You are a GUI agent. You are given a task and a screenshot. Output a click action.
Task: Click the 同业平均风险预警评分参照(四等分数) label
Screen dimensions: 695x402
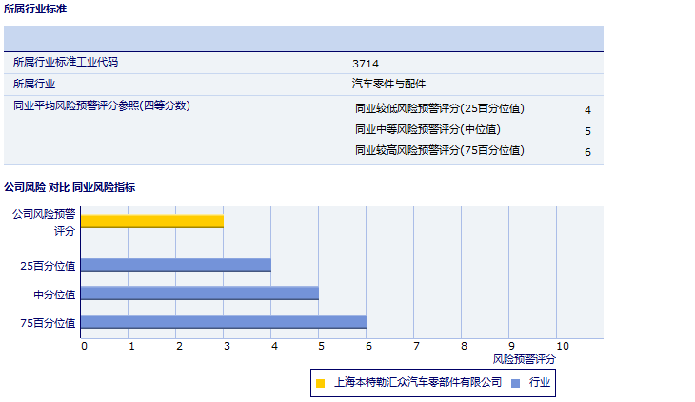coord(102,105)
